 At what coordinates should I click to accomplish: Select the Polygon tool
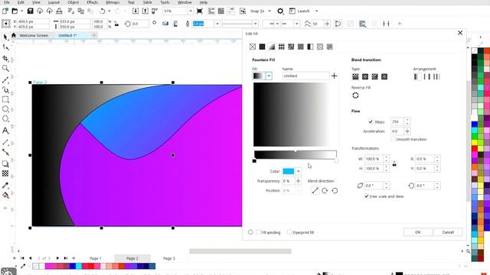click(x=5, y=119)
